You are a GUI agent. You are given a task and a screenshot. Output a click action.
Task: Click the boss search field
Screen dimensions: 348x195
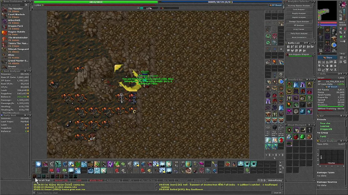pos(13,5)
